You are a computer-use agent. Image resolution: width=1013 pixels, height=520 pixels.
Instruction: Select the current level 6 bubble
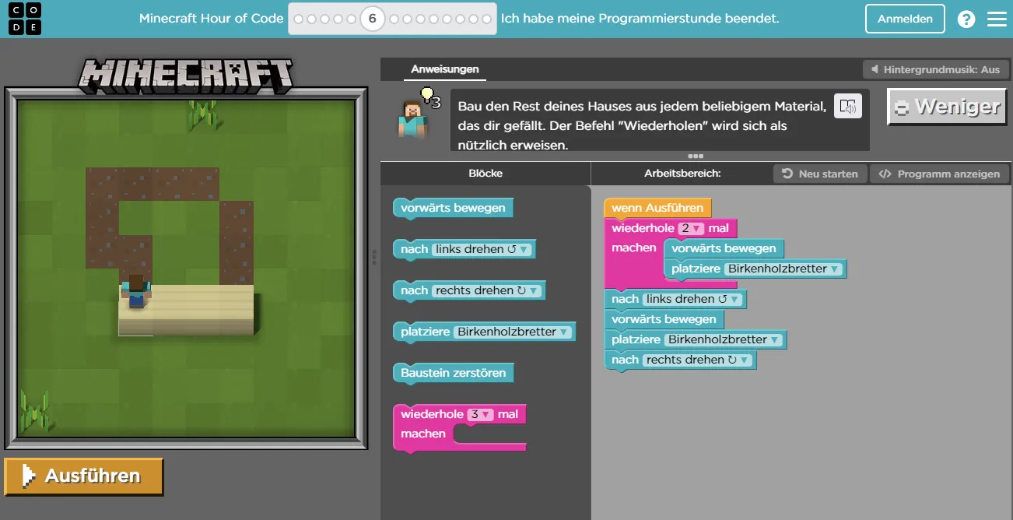373,19
